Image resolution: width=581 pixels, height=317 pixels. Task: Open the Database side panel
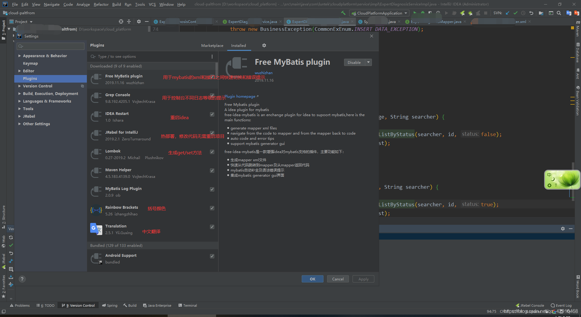pos(578,53)
